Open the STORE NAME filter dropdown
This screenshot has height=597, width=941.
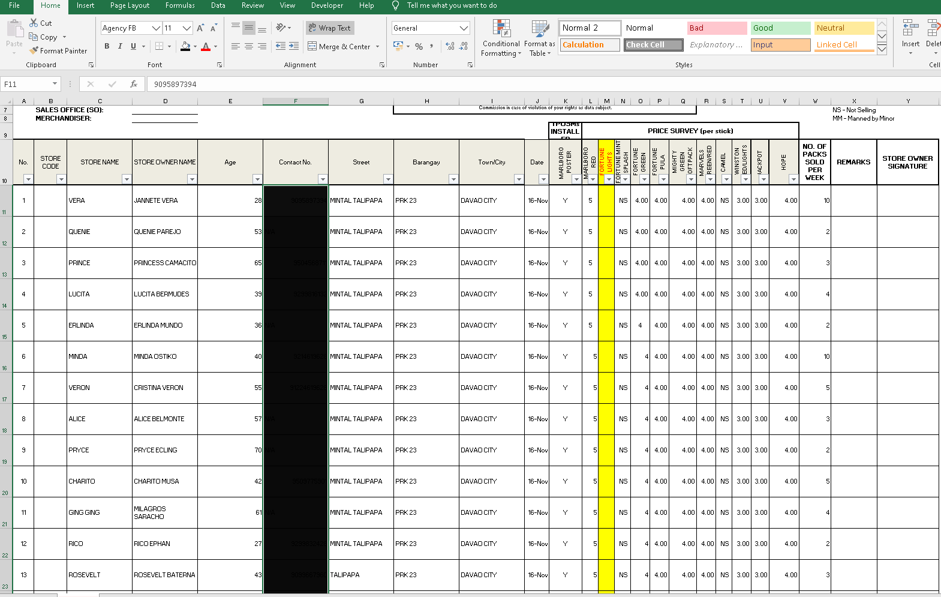tap(127, 179)
